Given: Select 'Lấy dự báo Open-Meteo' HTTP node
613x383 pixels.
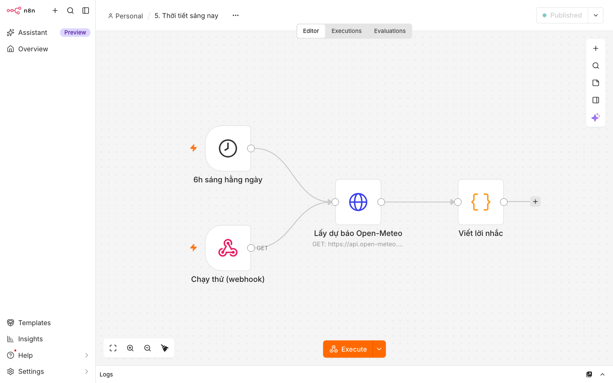Looking at the screenshot, I should tap(358, 202).
